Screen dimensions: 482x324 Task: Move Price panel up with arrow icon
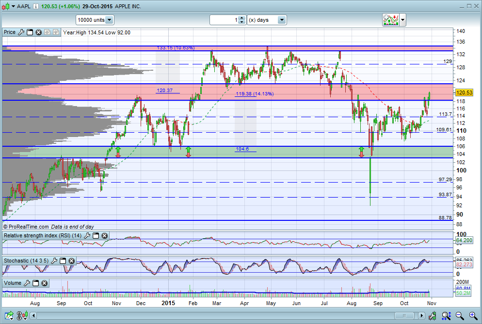coord(56,32)
